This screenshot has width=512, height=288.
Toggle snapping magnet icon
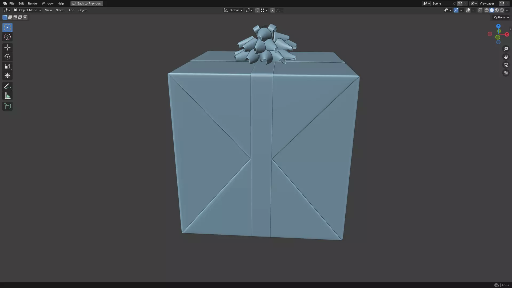(257, 10)
